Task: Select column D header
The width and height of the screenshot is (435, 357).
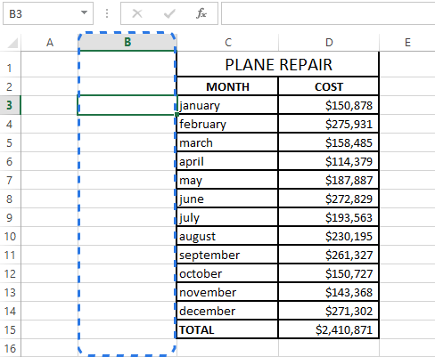Action: tap(329, 43)
